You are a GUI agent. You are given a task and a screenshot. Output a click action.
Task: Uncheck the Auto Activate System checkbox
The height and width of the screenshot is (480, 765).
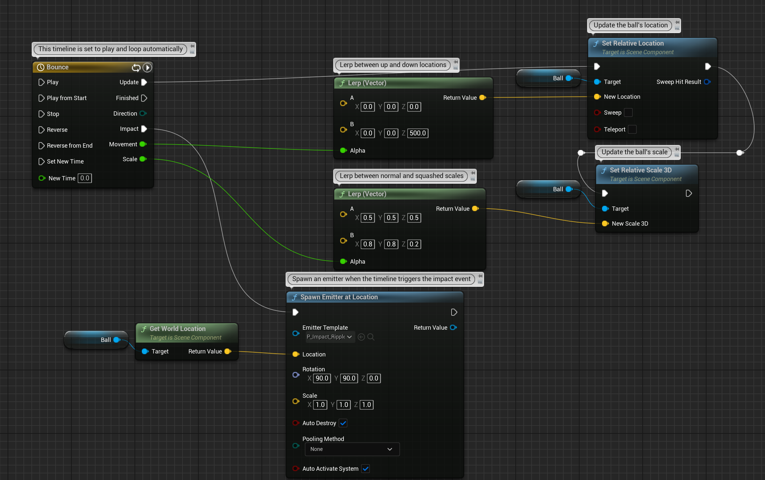tap(365, 469)
